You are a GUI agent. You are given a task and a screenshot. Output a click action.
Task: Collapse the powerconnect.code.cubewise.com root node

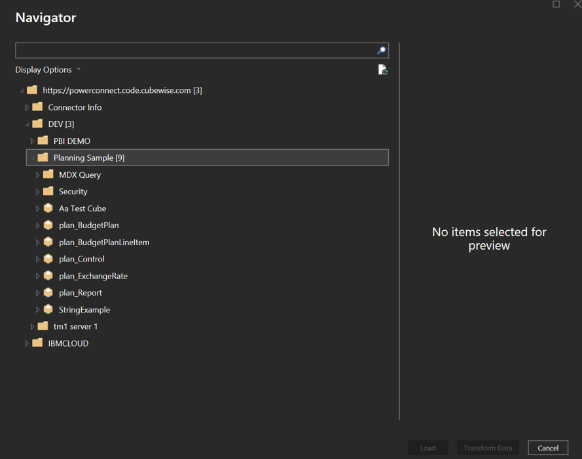[22, 91]
